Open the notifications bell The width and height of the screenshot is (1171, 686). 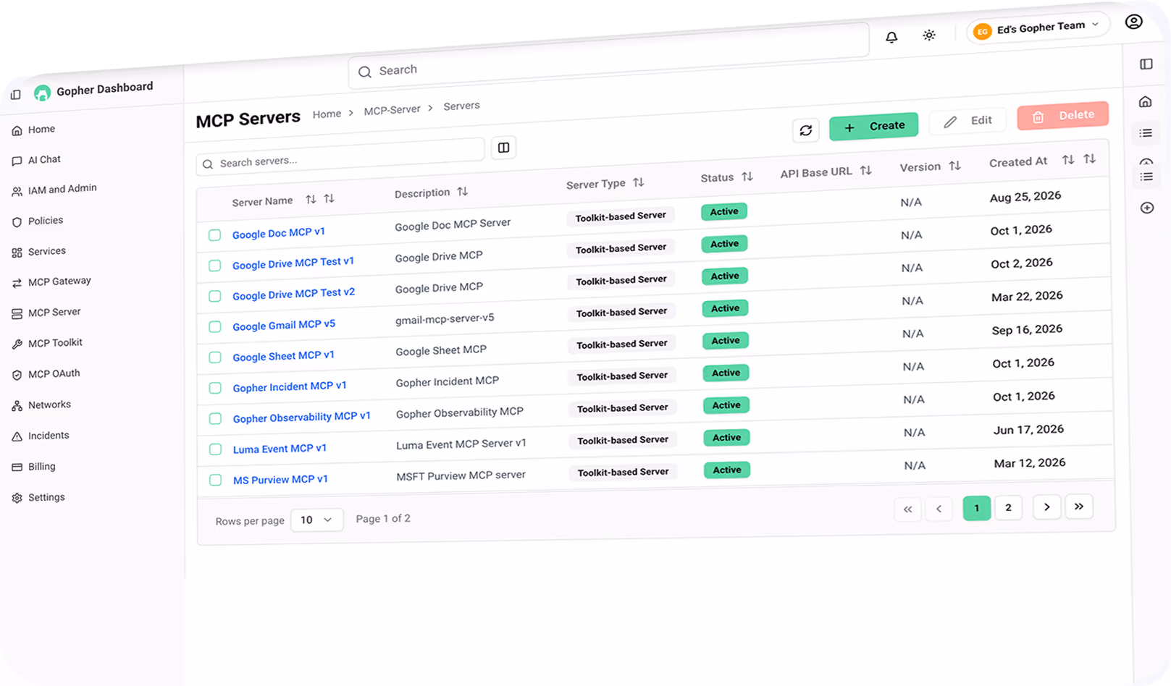[x=891, y=37]
